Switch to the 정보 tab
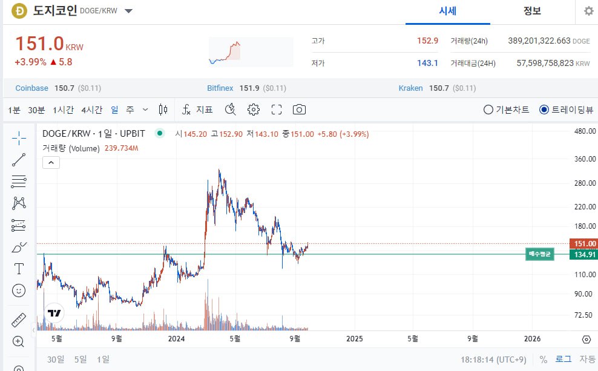Viewport: 598px width, 371px height. click(x=532, y=11)
